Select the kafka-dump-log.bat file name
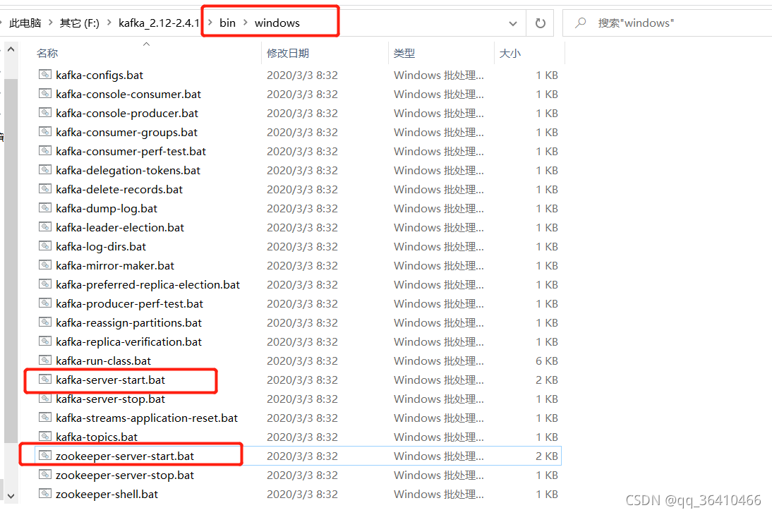 (x=107, y=209)
